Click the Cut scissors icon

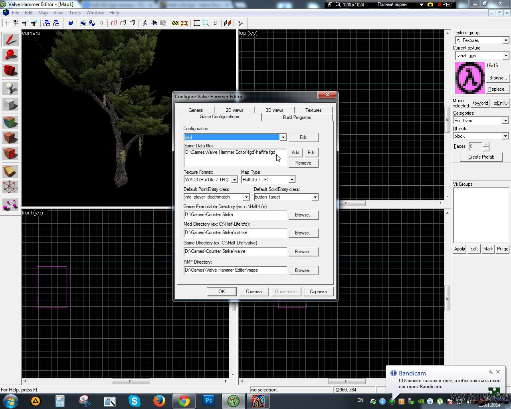145,23
